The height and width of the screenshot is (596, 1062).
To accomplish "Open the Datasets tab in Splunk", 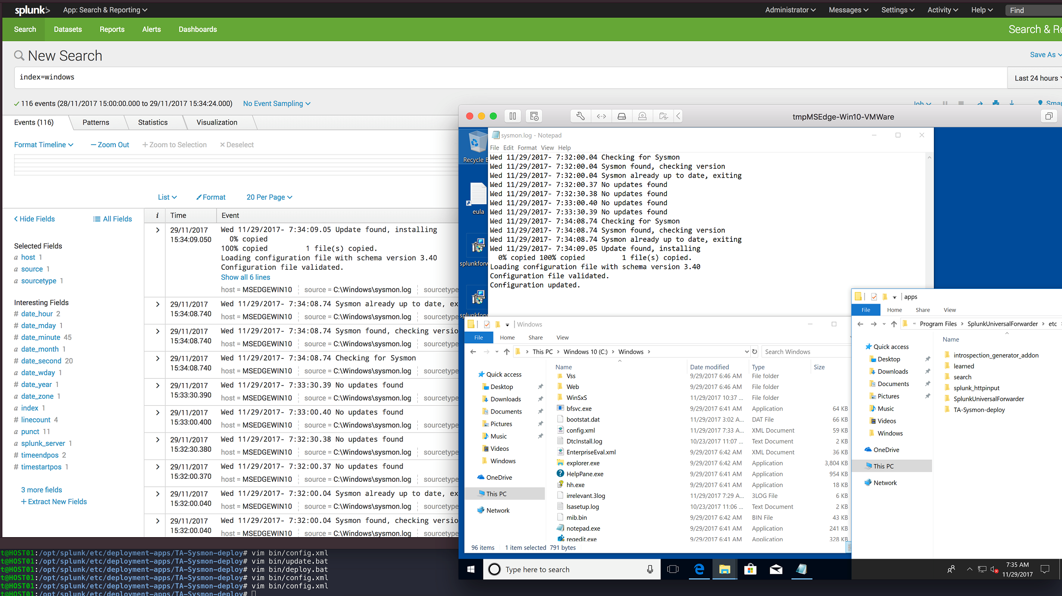I will pos(68,29).
